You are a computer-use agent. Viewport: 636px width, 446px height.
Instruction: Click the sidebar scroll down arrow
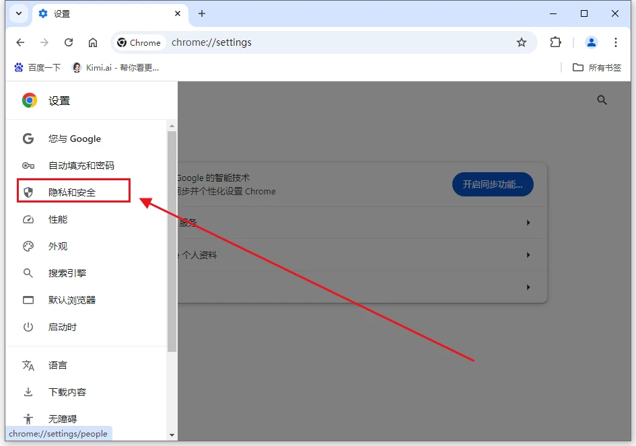tap(172, 435)
